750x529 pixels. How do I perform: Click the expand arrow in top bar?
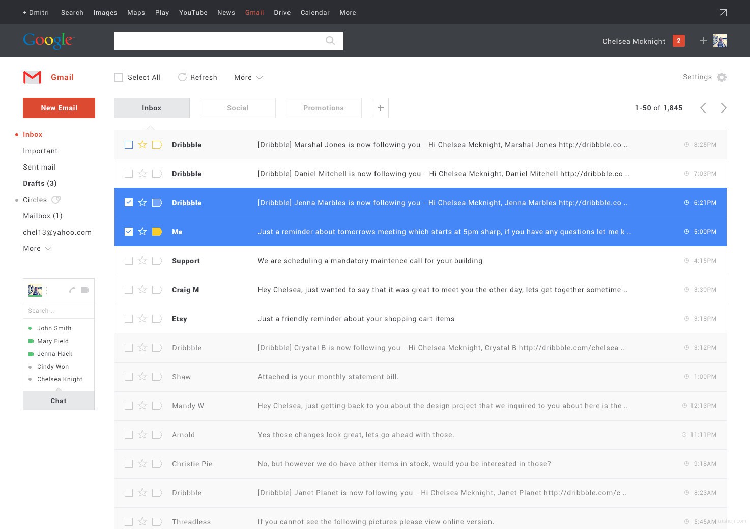pyautogui.click(x=723, y=12)
